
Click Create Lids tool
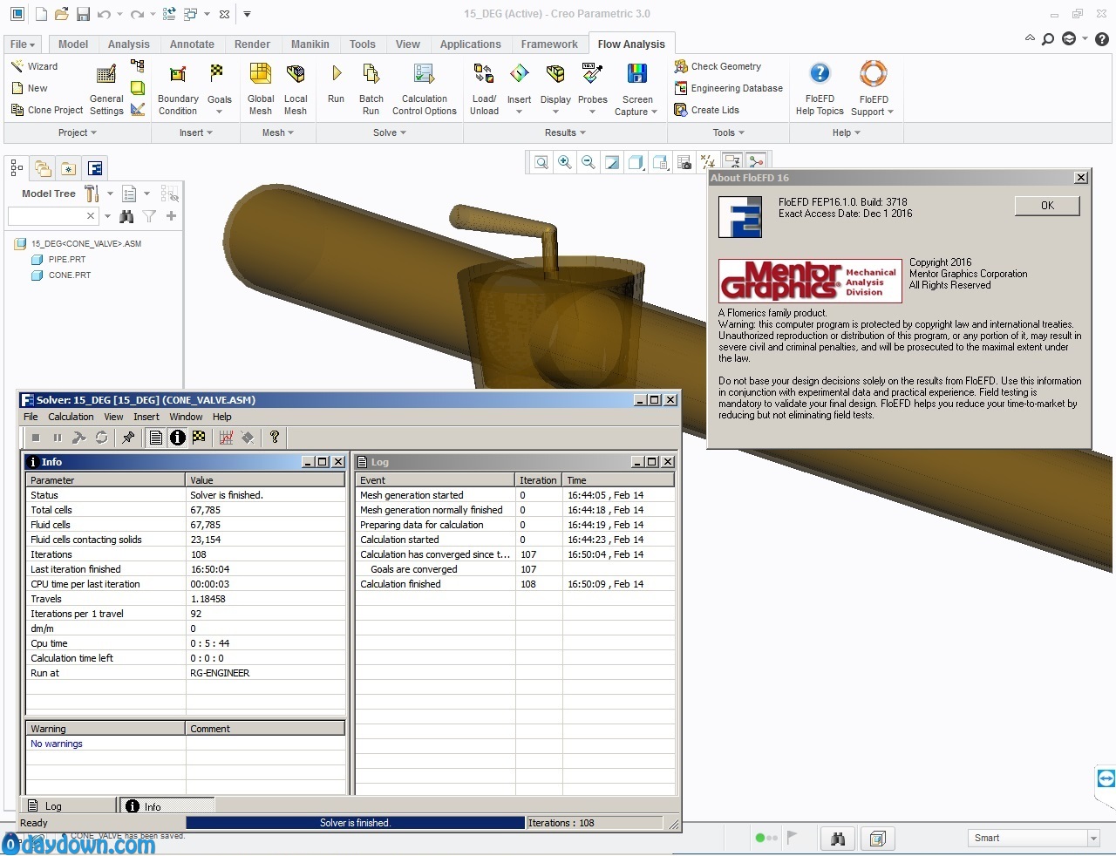click(x=706, y=110)
